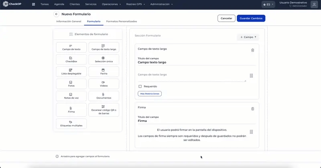The width and height of the screenshot is (321, 168).
Task: Click Mas Restricciones button
Action: pos(150,93)
